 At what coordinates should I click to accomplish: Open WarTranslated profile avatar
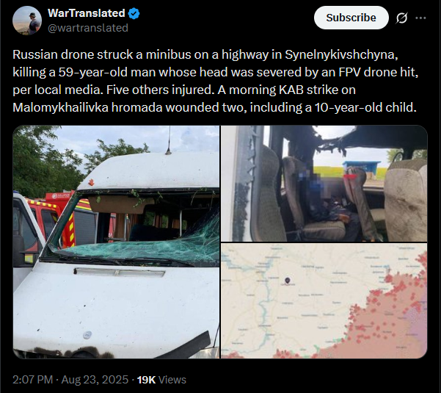(27, 21)
